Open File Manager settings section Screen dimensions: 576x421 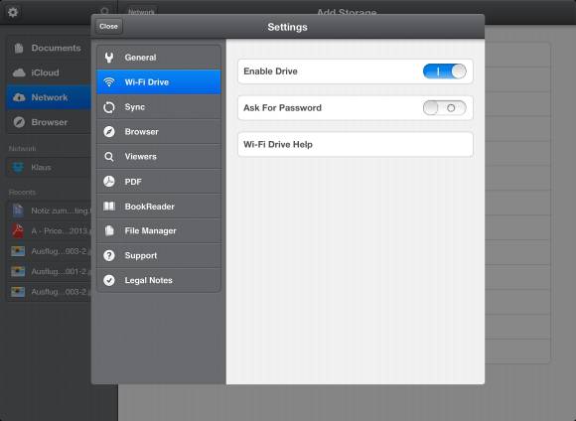[x=159, y=230]
